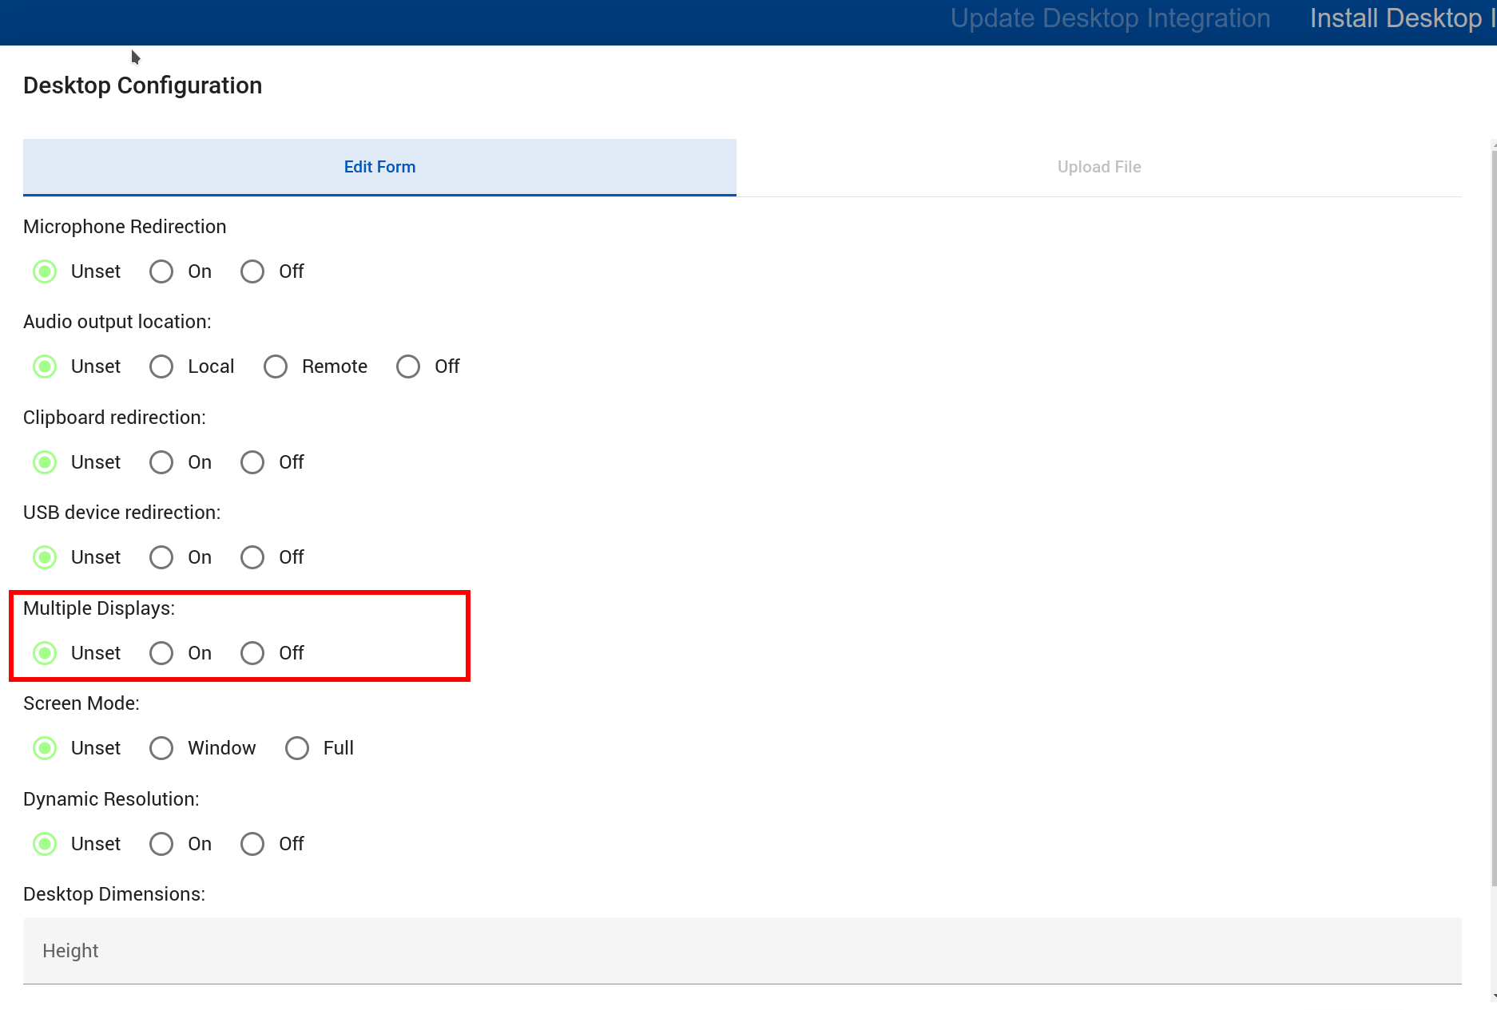Disable Clipboard redirection with Off
The height and width of the screenshot is (1010, 1497).
(x=253, y=462)
